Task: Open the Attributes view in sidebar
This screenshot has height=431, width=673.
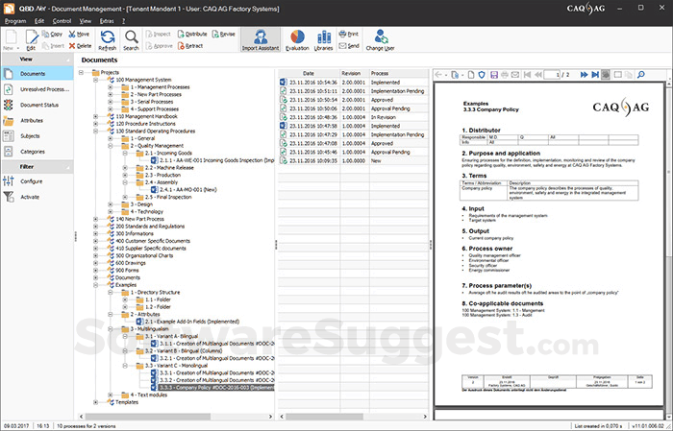Action: tap(37, 120)
